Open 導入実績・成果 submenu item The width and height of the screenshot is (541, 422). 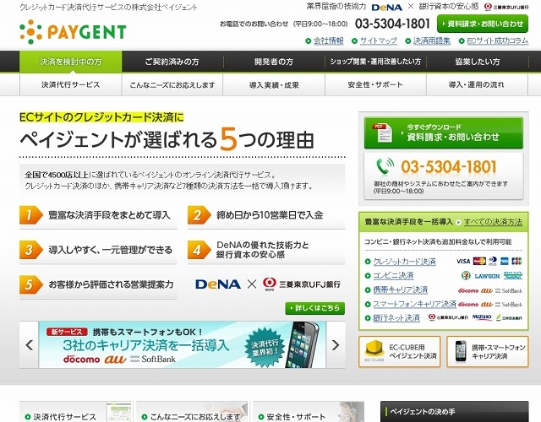pos(274,84)
